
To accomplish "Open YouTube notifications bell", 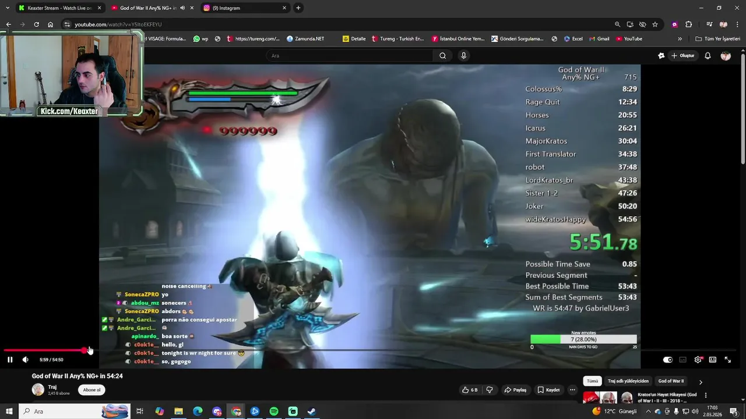I will point(708,56).
